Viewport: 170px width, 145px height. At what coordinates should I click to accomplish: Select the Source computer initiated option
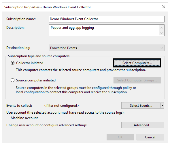(13, 80)
